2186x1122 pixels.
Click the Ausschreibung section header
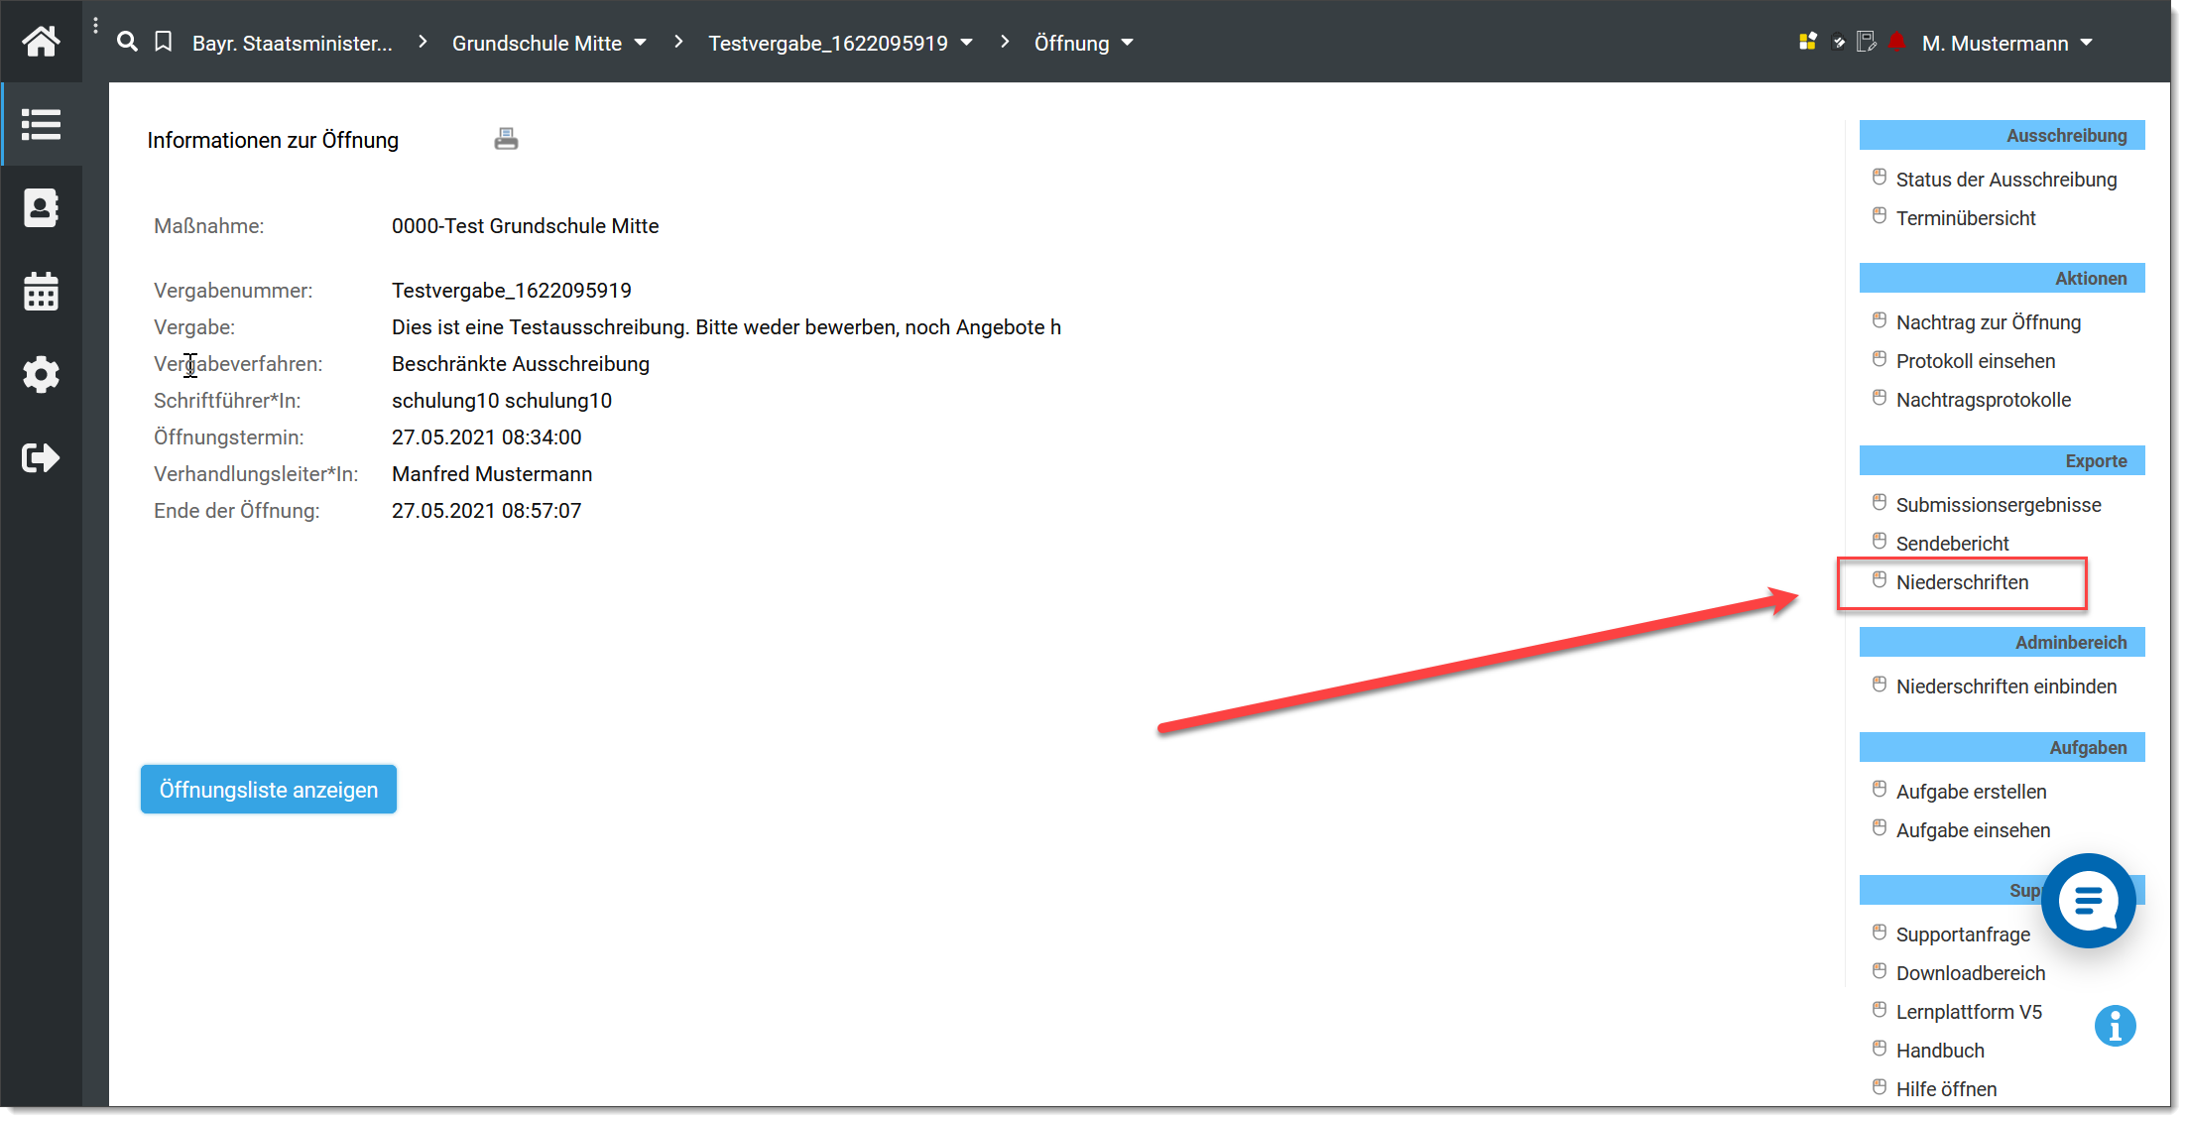coord(2002,136)
